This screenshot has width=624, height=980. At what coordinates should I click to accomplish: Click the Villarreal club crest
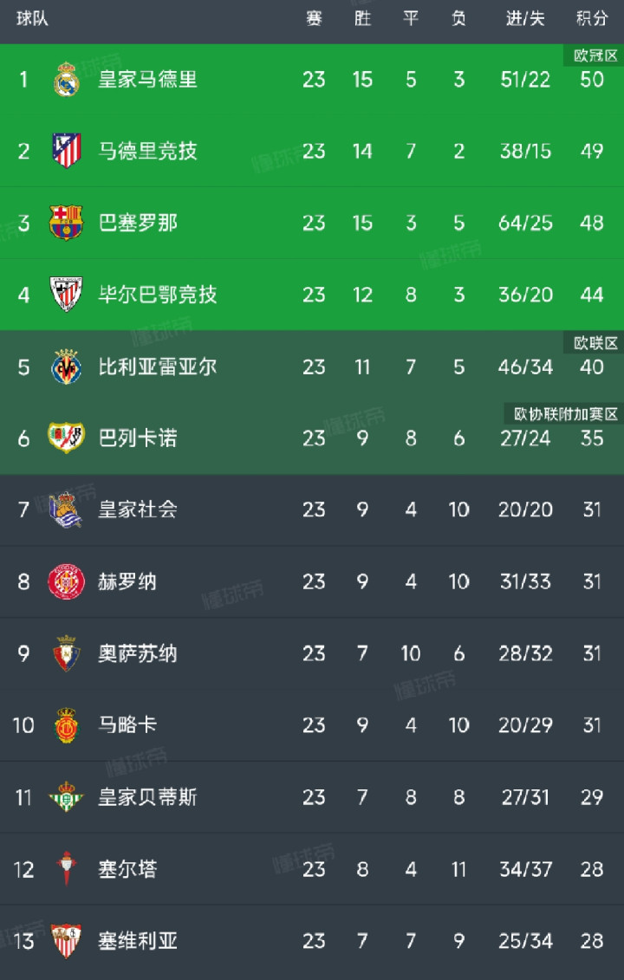[x=66, y=367]
